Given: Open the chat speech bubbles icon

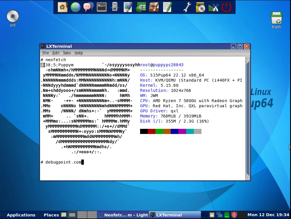Looking at the screenshot, I should click(x=88, y=7).
